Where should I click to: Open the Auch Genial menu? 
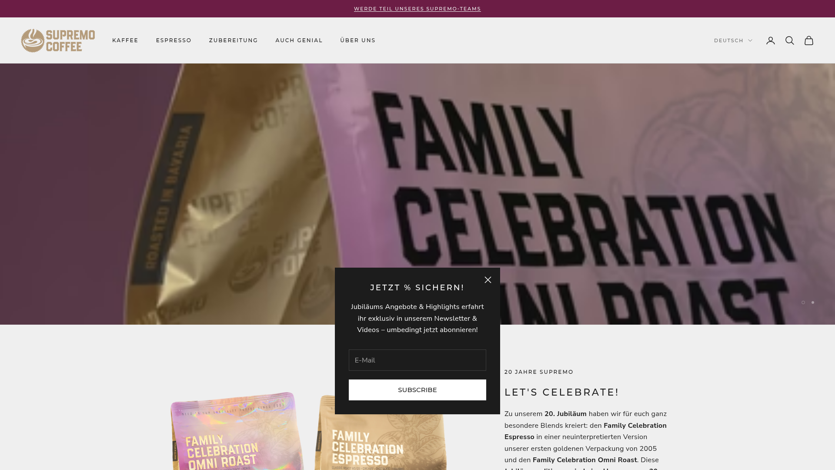(299, 40)
